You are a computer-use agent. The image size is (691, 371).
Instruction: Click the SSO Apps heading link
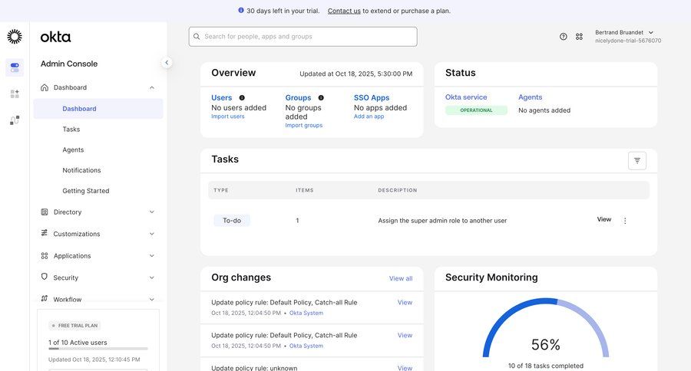372,97
